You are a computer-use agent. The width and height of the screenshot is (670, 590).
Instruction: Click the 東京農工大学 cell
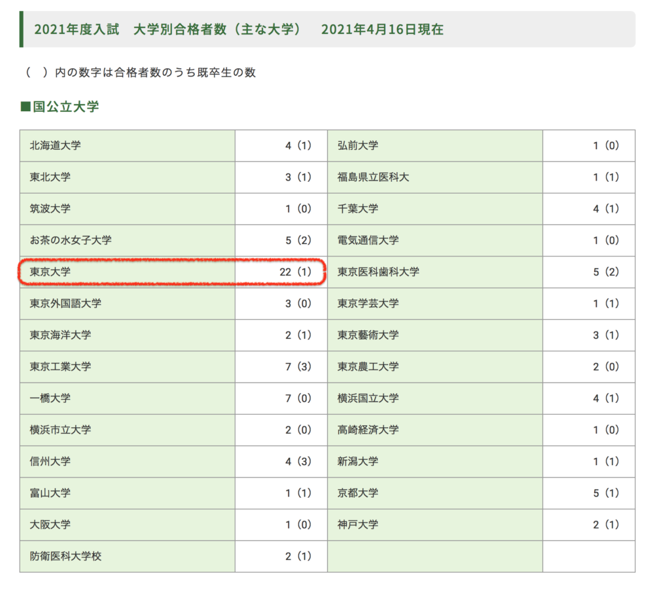(x=435, y=367)
